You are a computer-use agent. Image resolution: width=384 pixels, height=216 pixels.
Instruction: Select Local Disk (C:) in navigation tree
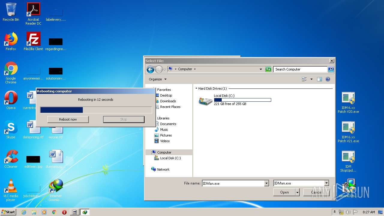click(x=170, y=158)
